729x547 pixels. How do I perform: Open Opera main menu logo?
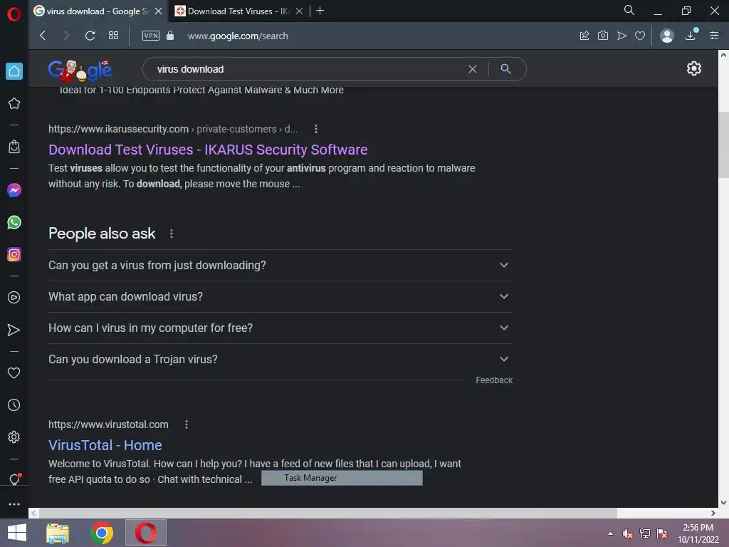14,14
